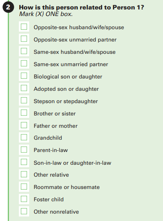Select the Foster child checkbox

tap(24, 199)
